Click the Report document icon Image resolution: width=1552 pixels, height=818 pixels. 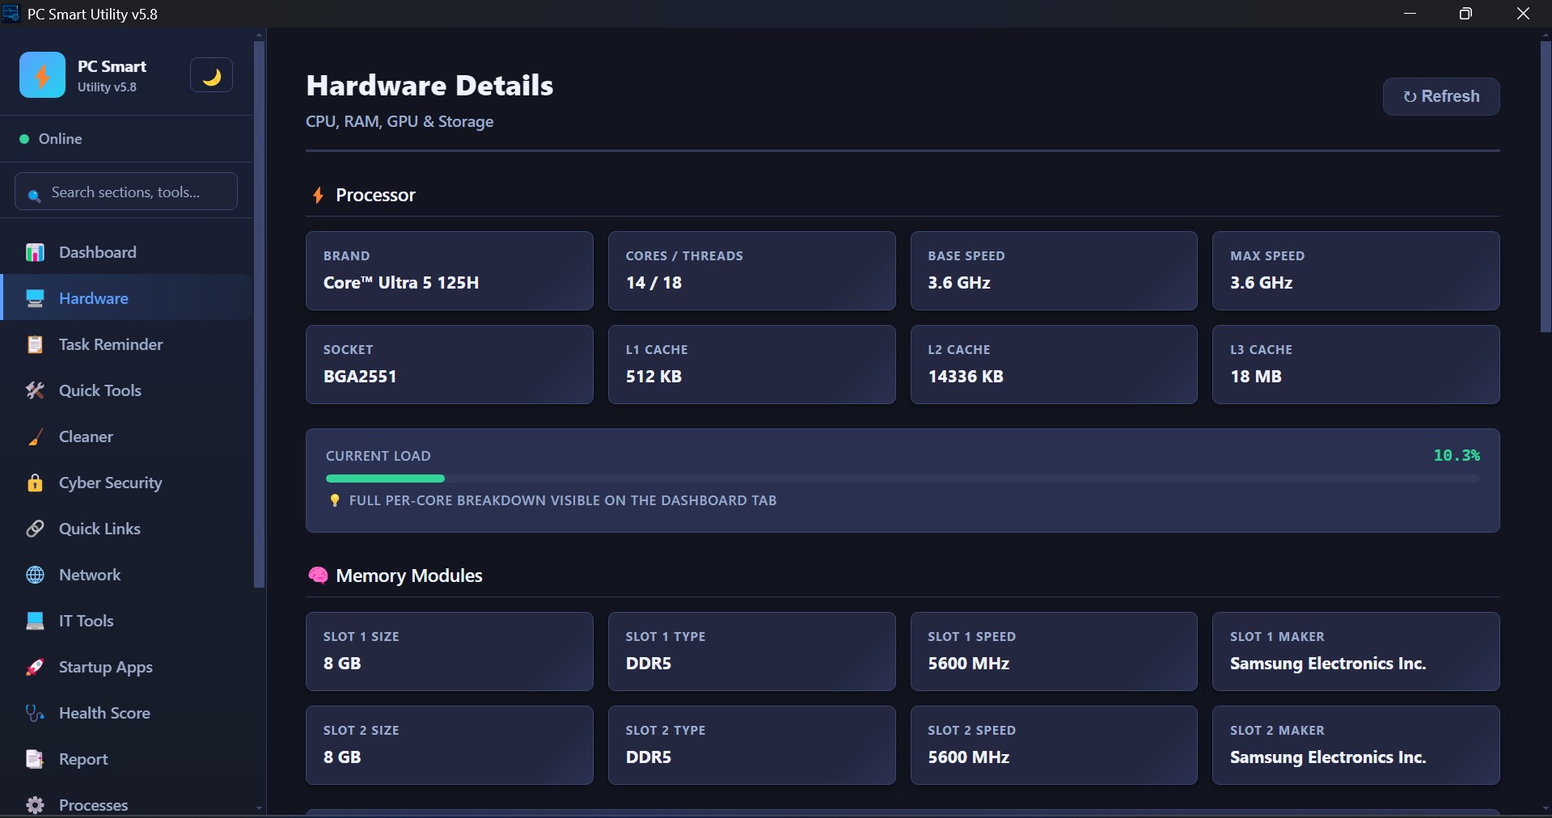pos(35,760)
